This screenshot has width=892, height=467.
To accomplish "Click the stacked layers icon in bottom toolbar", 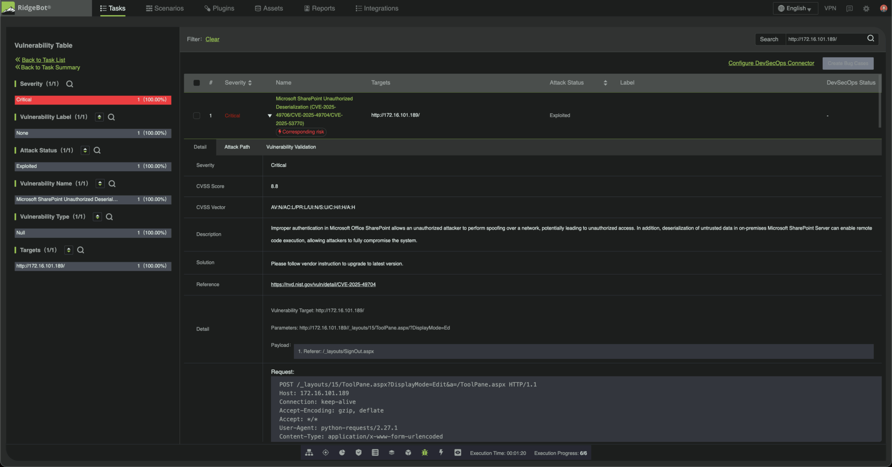I will click(392, 453).
